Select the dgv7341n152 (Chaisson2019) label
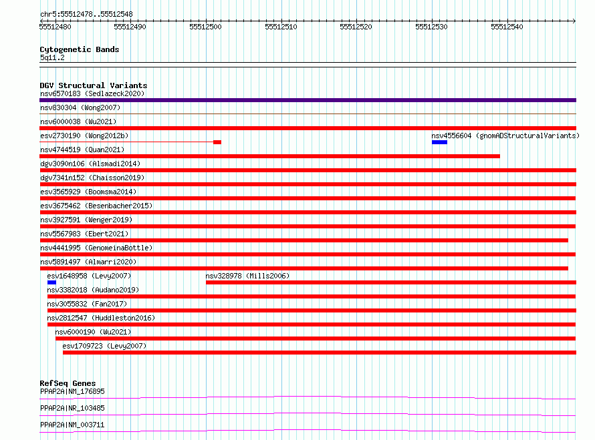The image size is (595, 440). coord(92,178)
